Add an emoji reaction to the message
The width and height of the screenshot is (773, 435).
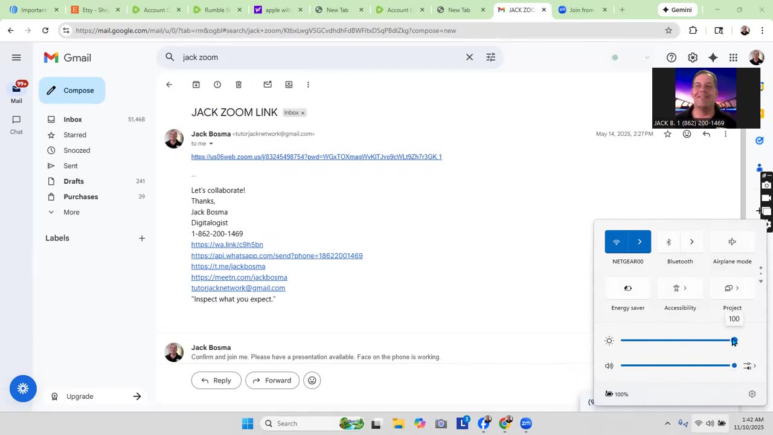687,134
